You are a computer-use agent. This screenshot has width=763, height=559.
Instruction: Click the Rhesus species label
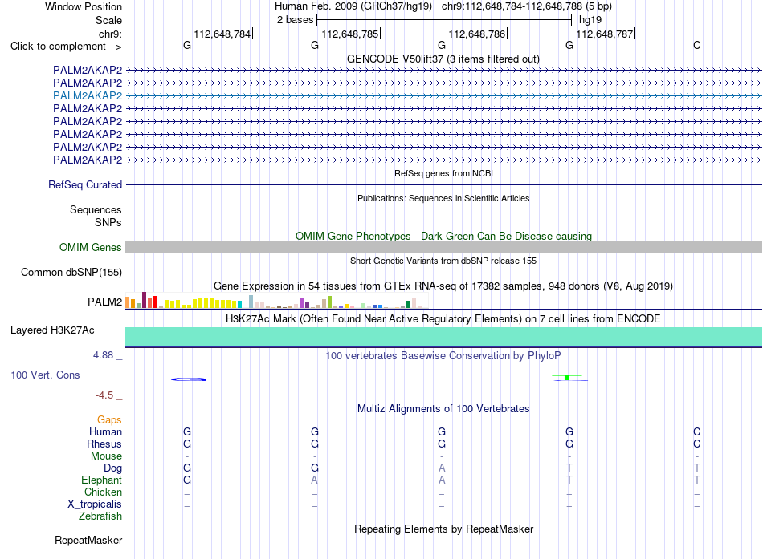coord(104,444)
